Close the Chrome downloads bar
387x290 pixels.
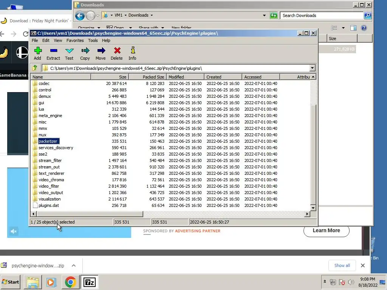(362, 265)
